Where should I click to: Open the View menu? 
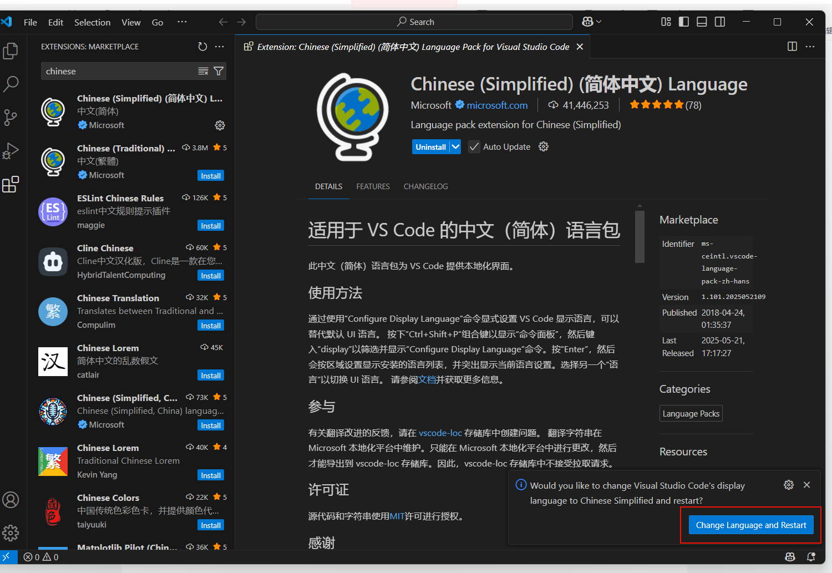pos(131,22)
